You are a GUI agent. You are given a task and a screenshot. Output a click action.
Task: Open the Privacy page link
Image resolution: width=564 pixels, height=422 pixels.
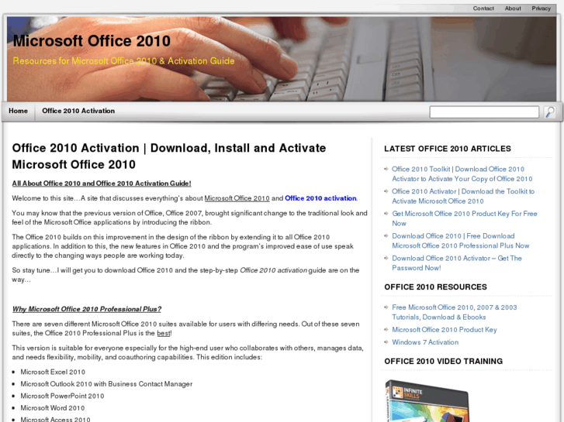pos(541,9)
